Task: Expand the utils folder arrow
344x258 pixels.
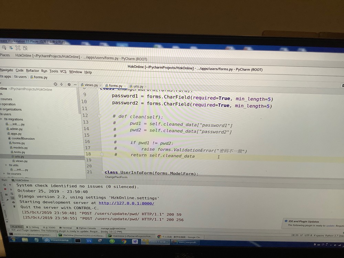Action: tap(6, 165)
